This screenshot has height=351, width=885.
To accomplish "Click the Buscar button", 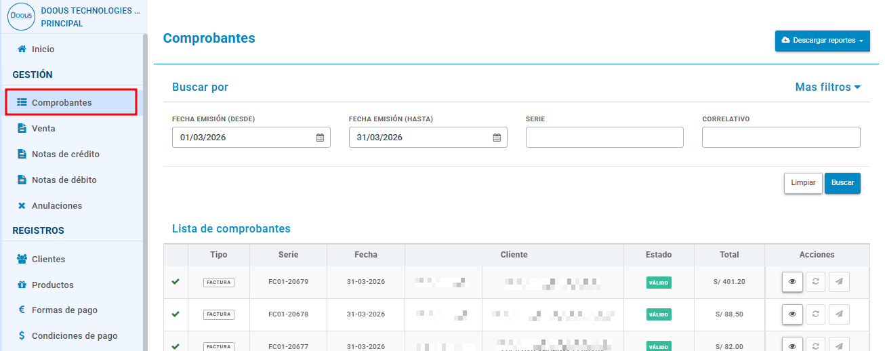I will pyautogui.click(x=842, y=183).
